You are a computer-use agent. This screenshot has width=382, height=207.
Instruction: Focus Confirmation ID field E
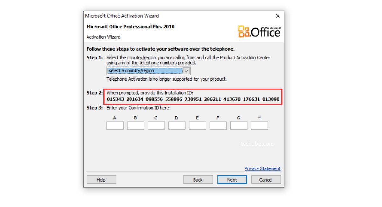coord(198,125)
